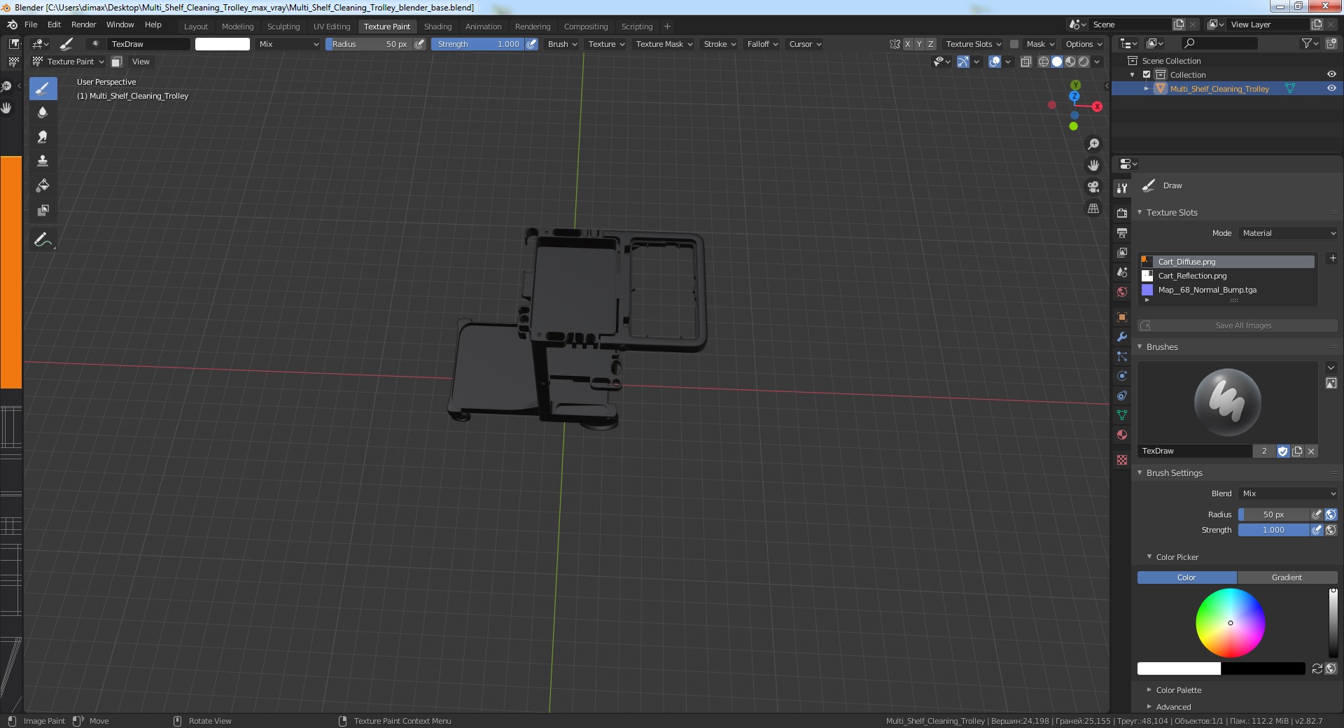Toggle X-ray viewport display
Image resolution: width=1344 pixels, height=728 pixels.
point(1026,62)
